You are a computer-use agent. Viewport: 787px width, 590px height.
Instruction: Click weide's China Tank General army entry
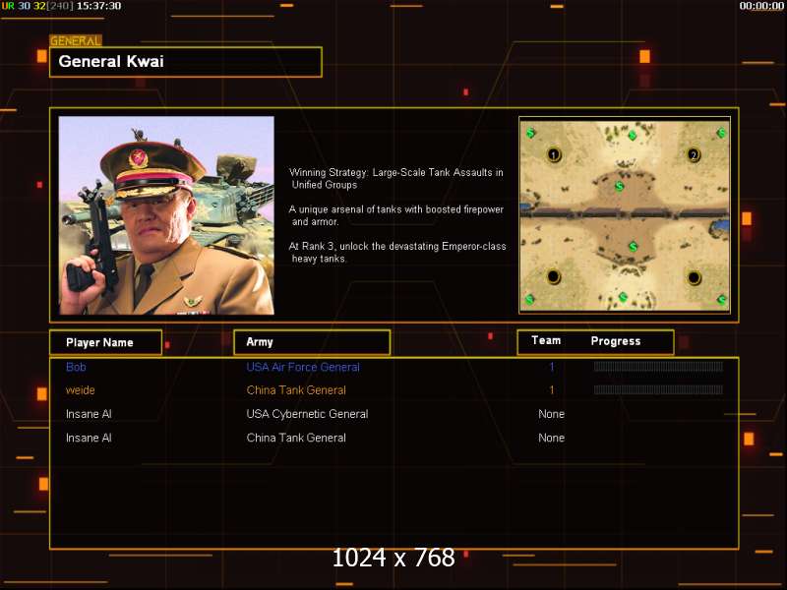click(x=296, y=389)
